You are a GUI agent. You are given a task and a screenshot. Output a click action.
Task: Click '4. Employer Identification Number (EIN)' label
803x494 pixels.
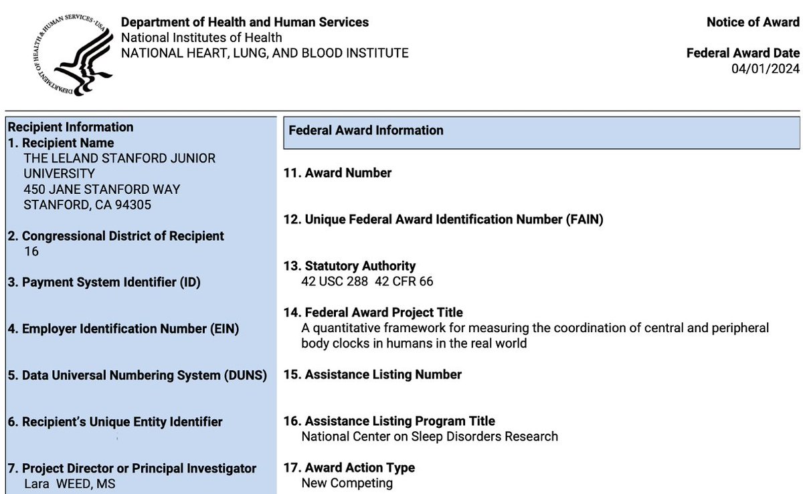(123, 329)
